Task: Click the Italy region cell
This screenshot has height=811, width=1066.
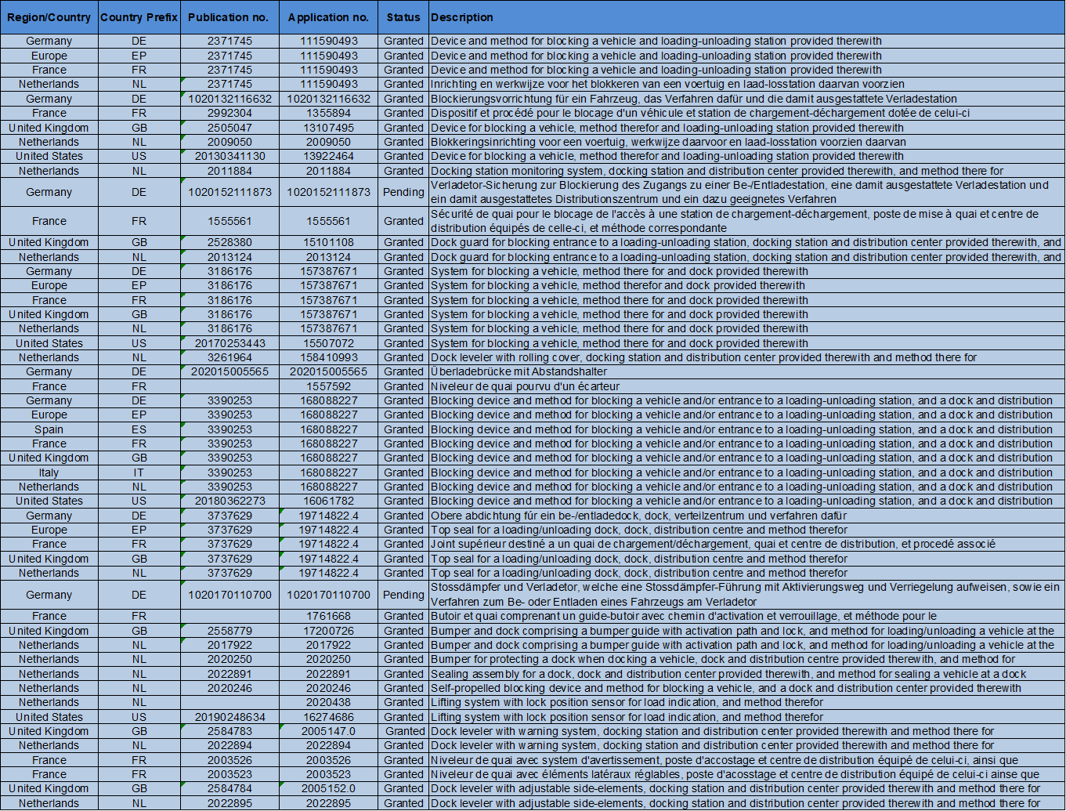Action: tap(49, 472)
